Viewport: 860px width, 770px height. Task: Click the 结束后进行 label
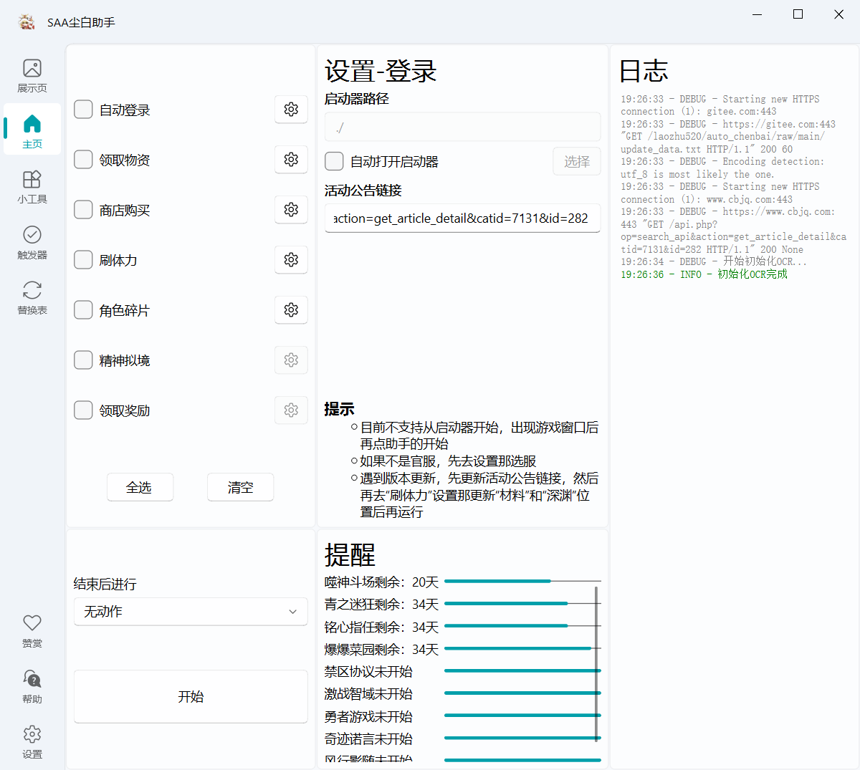105,584
